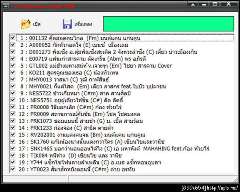
Task: Uncheck song 14 code PRK1233
Action: pyautogui.click(x=13, y=128)
